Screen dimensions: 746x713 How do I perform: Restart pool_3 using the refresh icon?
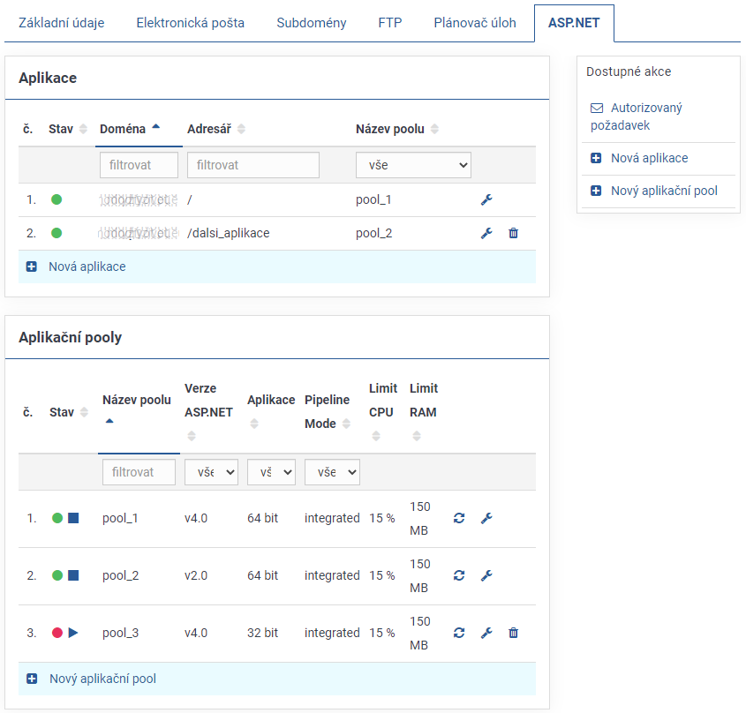click(x=458, y=633)
